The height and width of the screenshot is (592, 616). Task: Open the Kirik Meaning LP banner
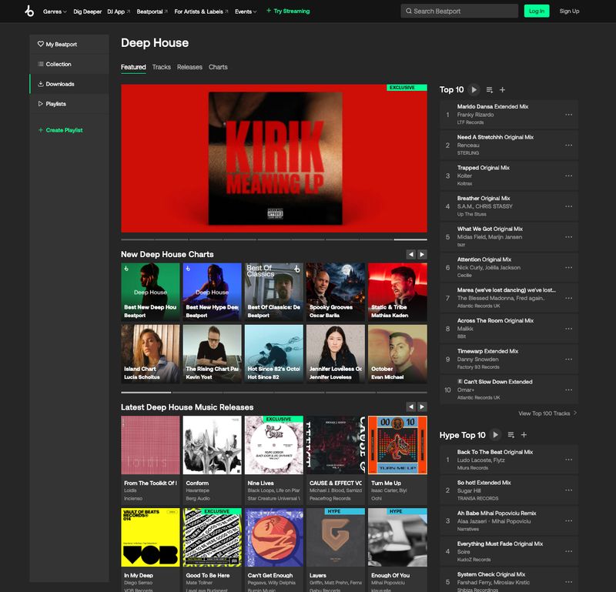pos(274,159)
